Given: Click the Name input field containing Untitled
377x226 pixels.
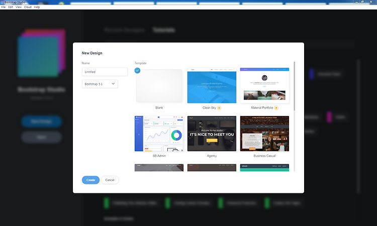Looking at the screenshot, I should coord(105,72).
